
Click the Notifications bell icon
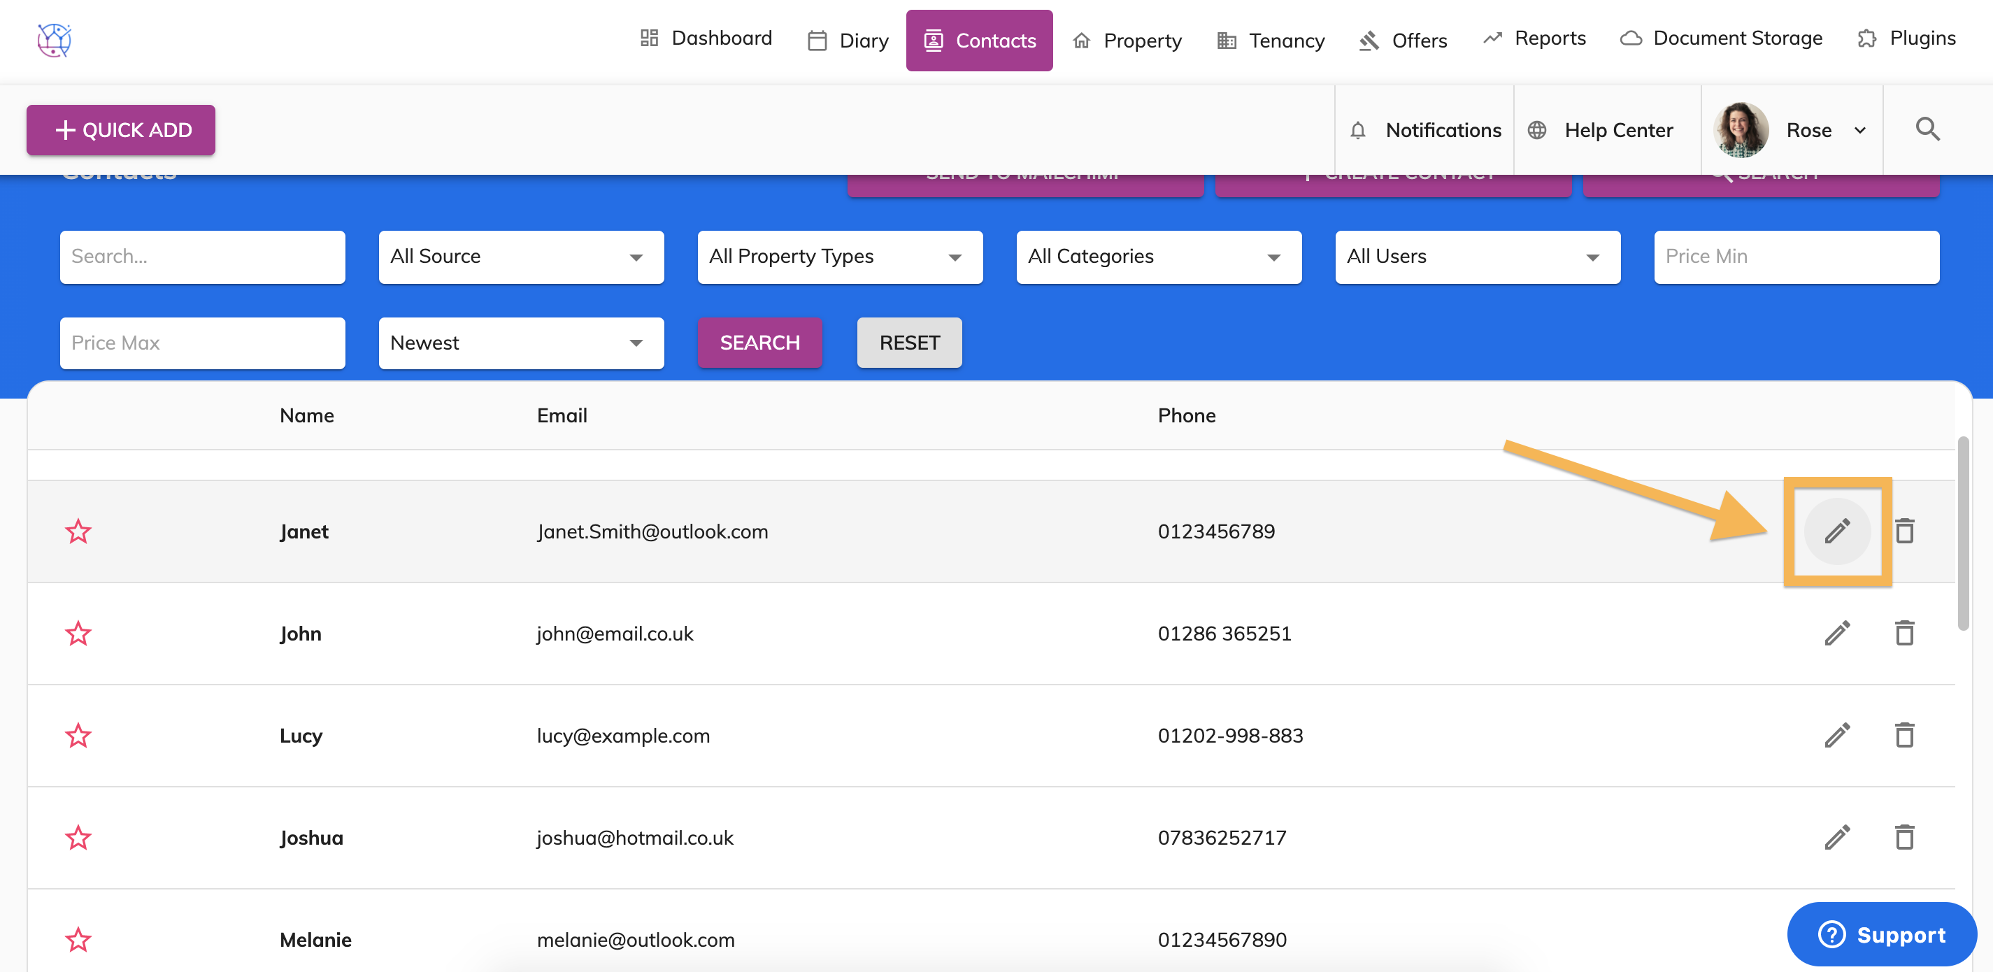(1358, 130)
